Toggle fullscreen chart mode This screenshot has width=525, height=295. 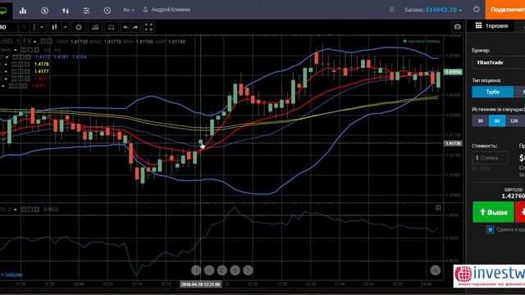click(148, 27)
